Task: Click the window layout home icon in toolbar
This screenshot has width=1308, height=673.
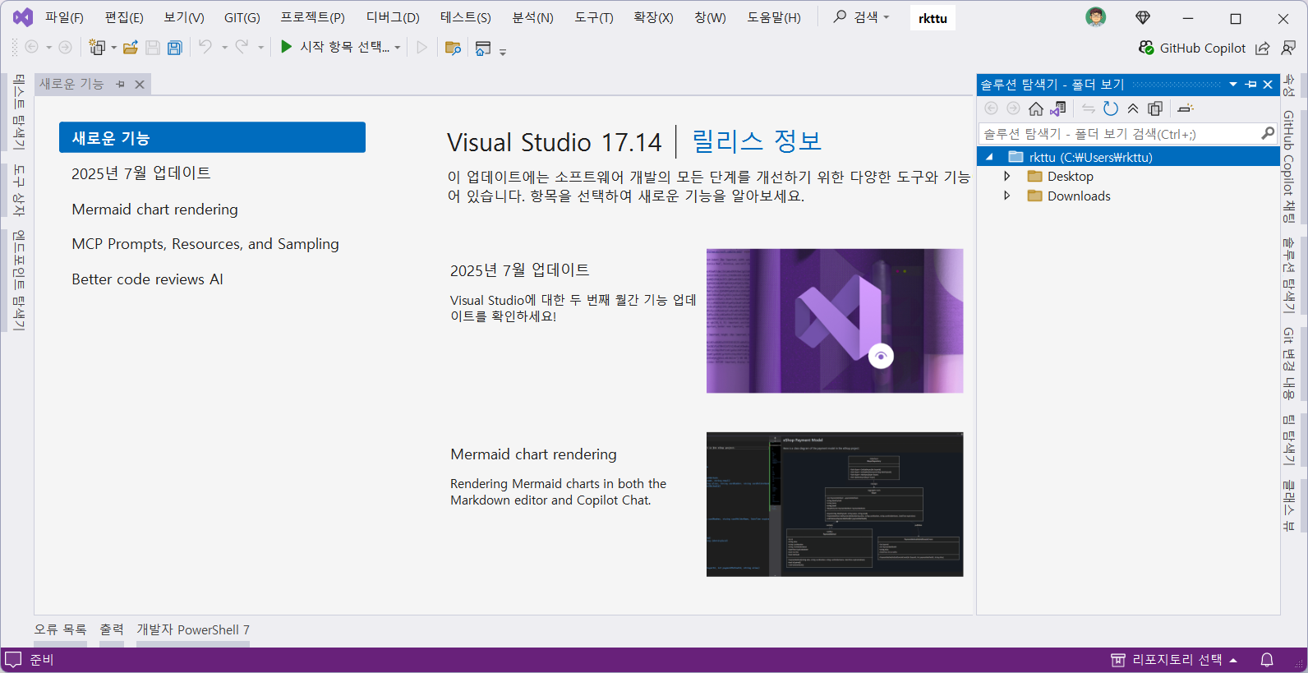Action: (x=483, y=48)
